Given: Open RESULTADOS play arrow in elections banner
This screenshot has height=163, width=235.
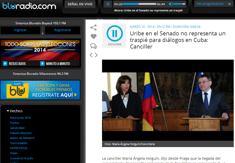Looking at the screenshot, I should 5,63.
